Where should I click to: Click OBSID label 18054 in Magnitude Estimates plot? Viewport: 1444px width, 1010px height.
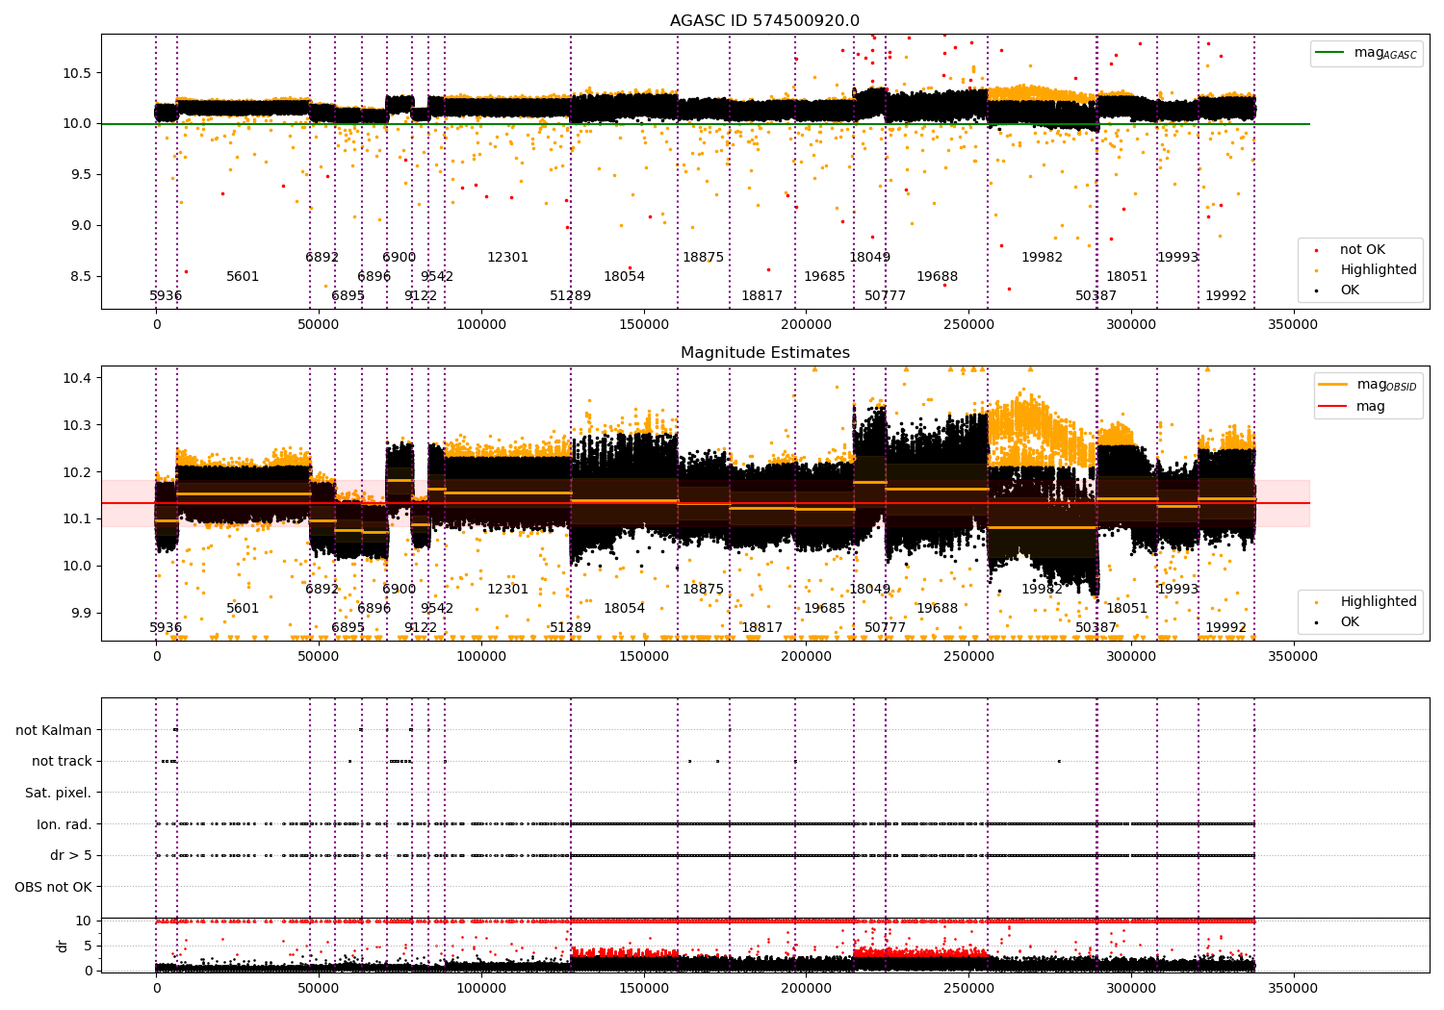[625, 609]
